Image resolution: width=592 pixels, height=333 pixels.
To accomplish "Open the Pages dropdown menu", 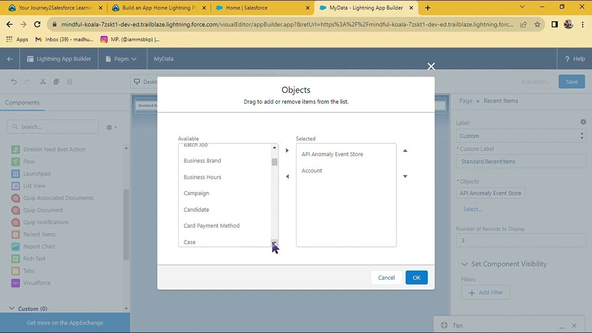I will [121, 59].
